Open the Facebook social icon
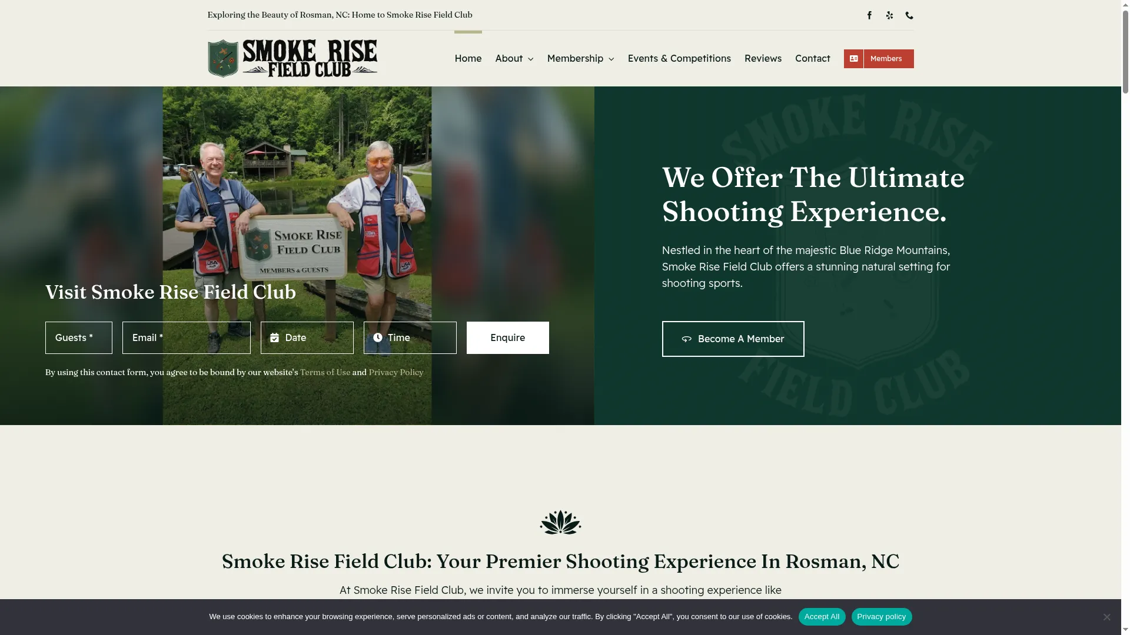 (x=869, y=15)
